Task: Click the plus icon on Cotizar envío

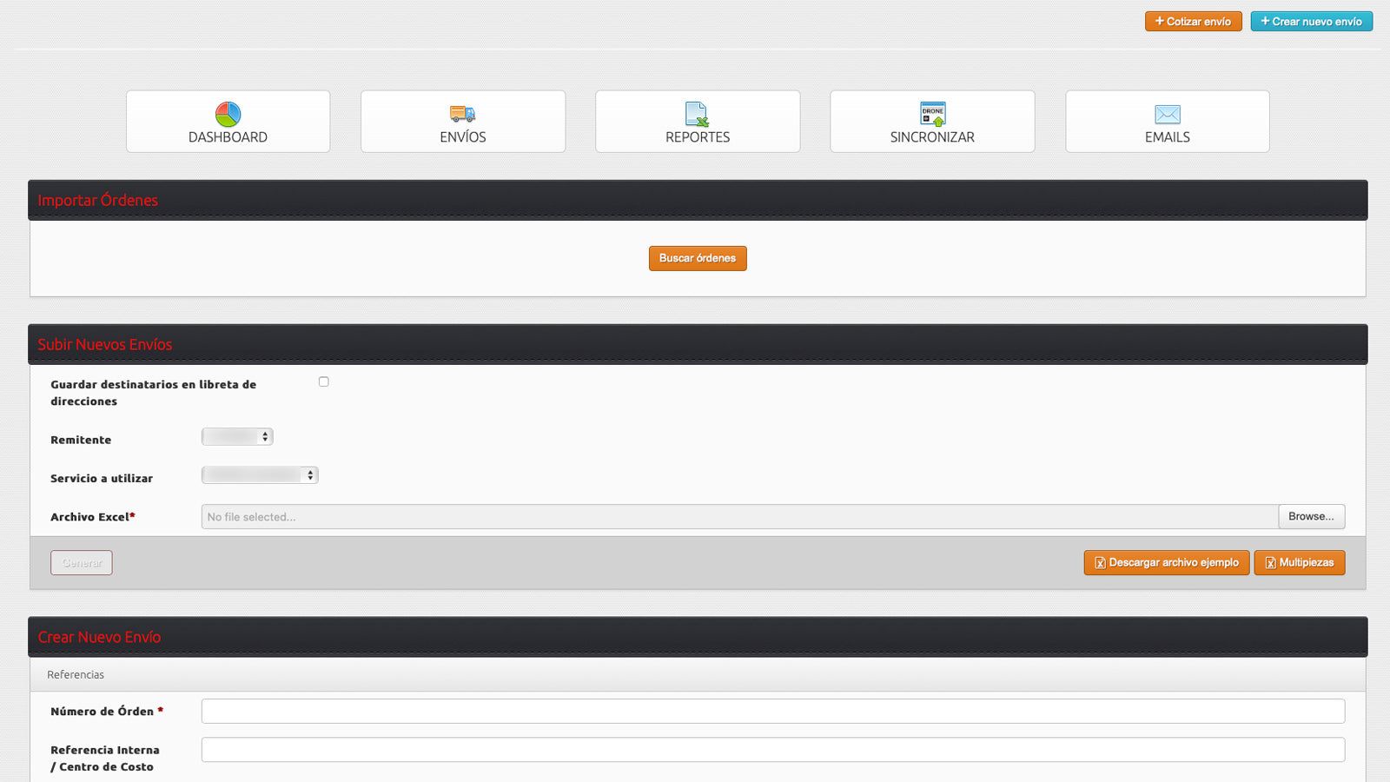Action: [x=1159, y=21]
